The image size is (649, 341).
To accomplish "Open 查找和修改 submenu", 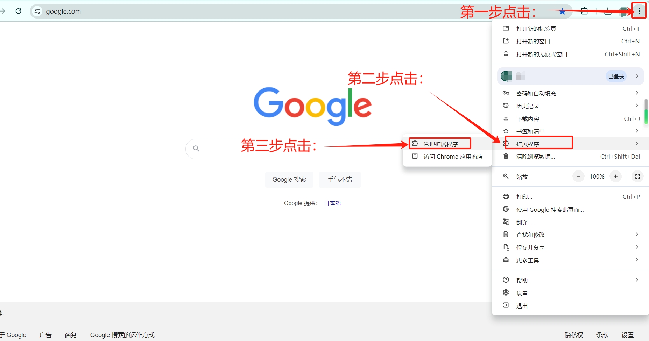I will coord(570,235).
